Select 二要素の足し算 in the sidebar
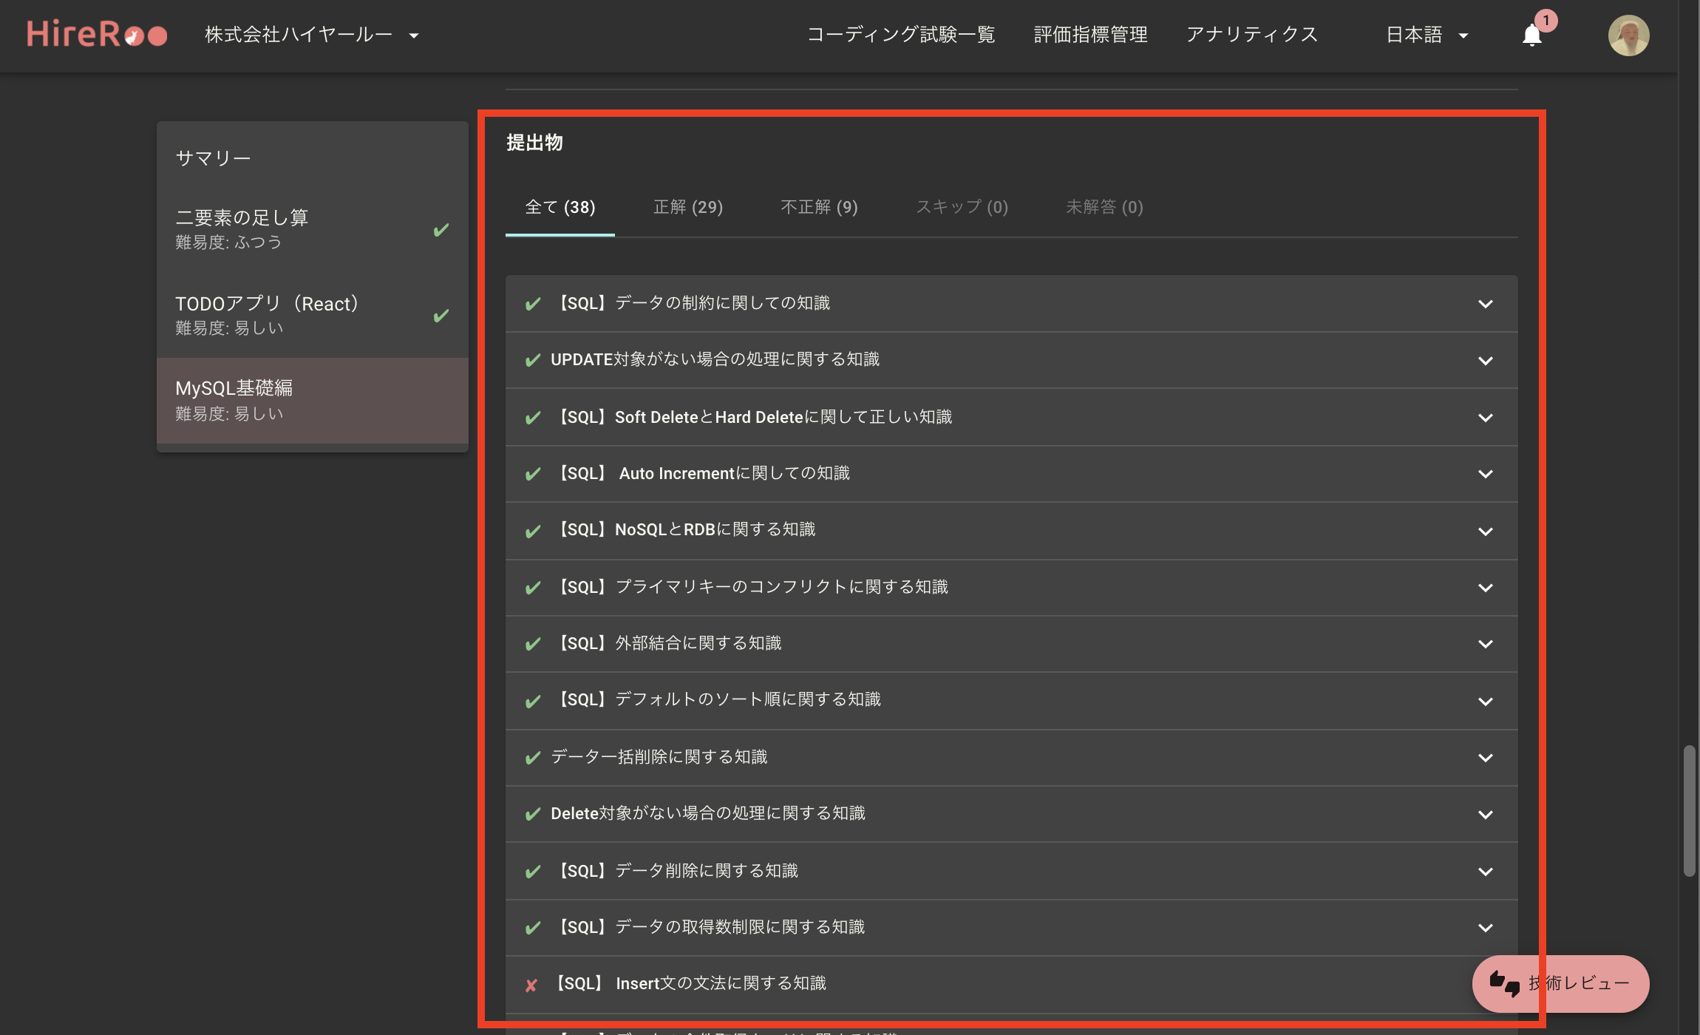This screenshot has width=1700, height=1035. pos(313,229)
